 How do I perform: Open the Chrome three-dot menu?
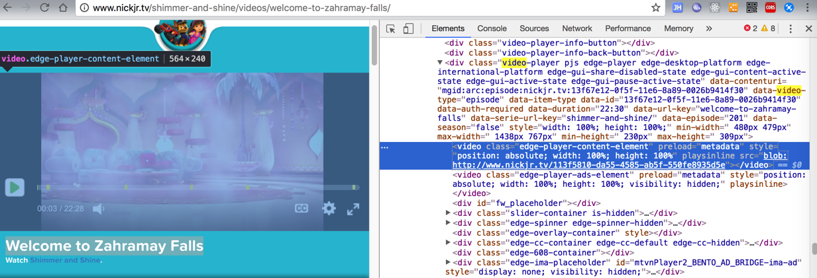[808, 8]
